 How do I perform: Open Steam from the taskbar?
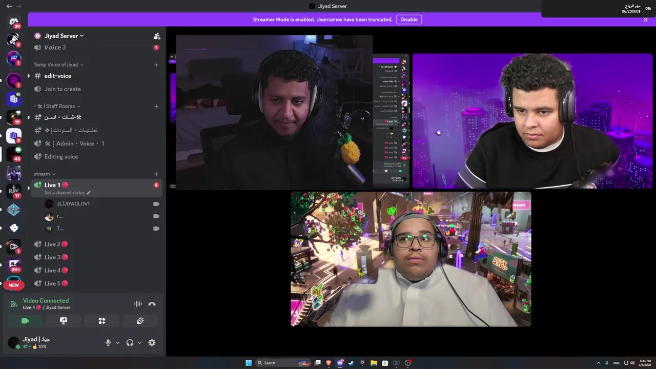351,363
